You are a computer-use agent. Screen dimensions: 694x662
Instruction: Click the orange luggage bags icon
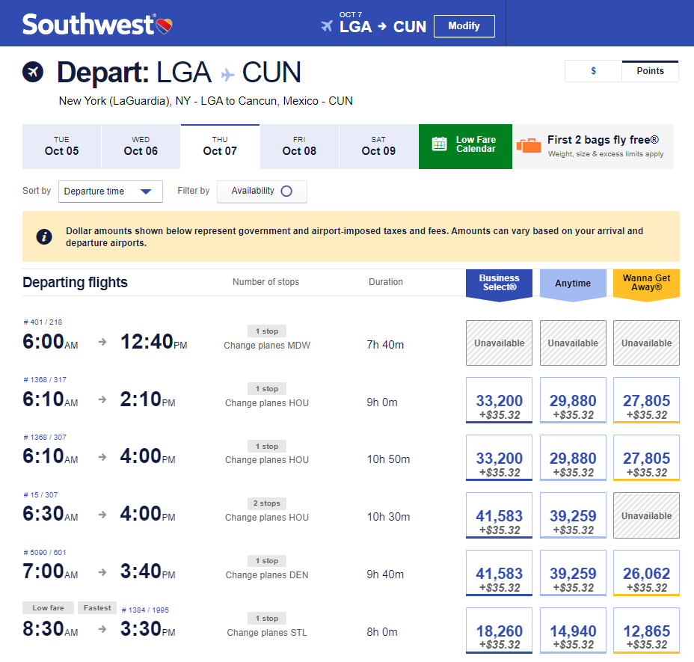[529, 146]
